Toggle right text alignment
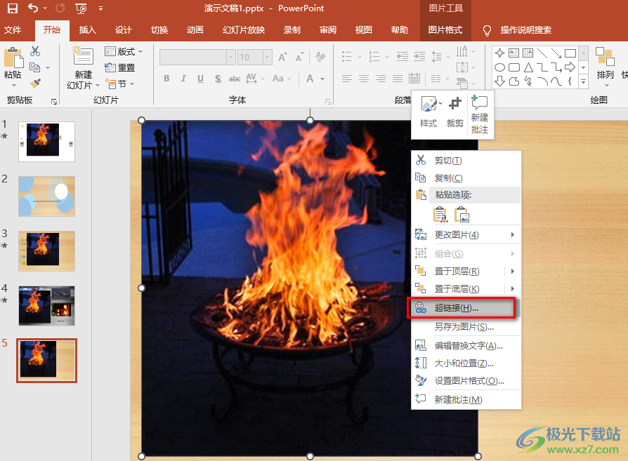This screenshot has width=628, height=461. tap(381, 79)
